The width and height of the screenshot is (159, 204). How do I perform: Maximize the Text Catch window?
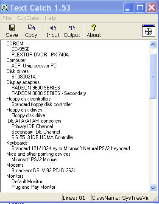tap(140, 8)
